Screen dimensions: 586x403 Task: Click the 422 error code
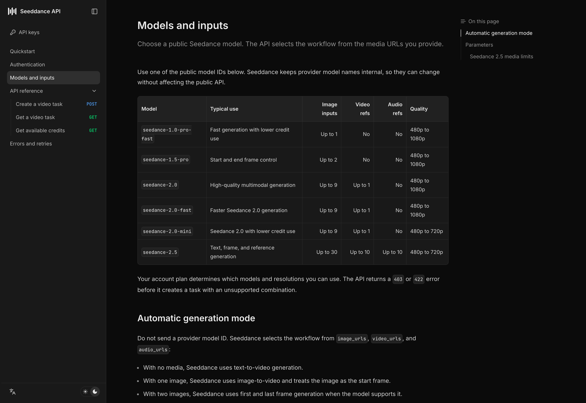click(x=418, y=279)
